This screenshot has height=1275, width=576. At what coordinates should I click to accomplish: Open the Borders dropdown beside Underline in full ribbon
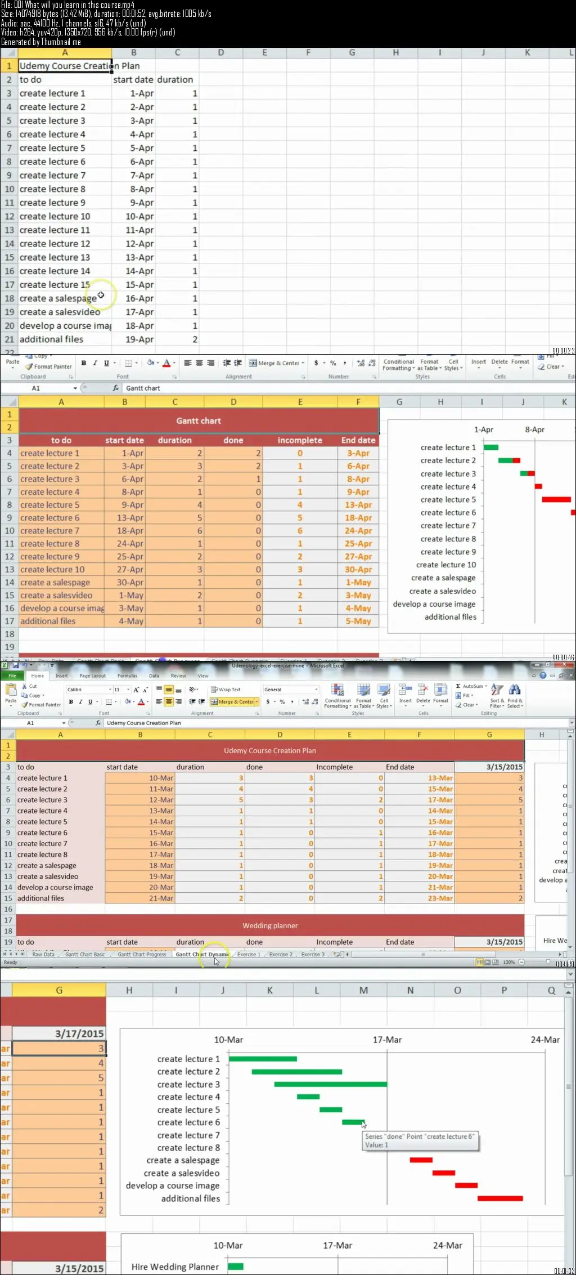tap(115, 702)
